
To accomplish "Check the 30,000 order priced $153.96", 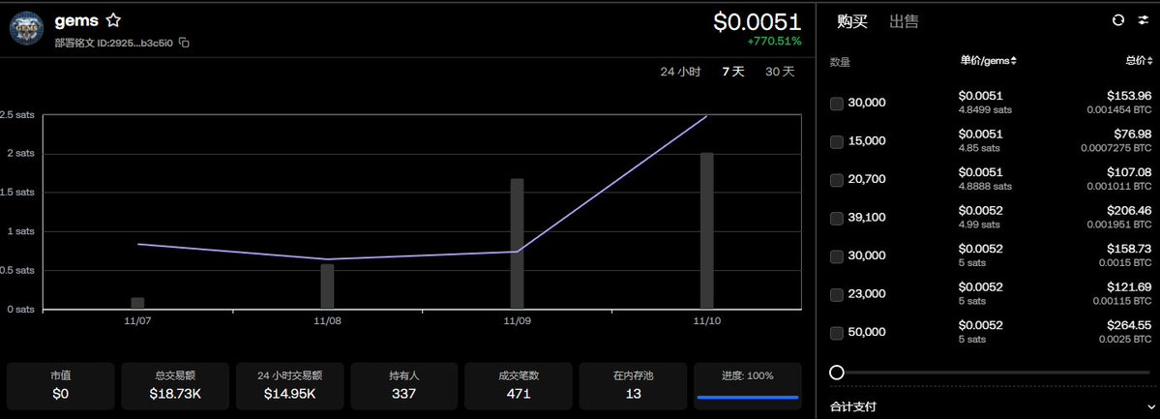I will click(x=837, y=104).
